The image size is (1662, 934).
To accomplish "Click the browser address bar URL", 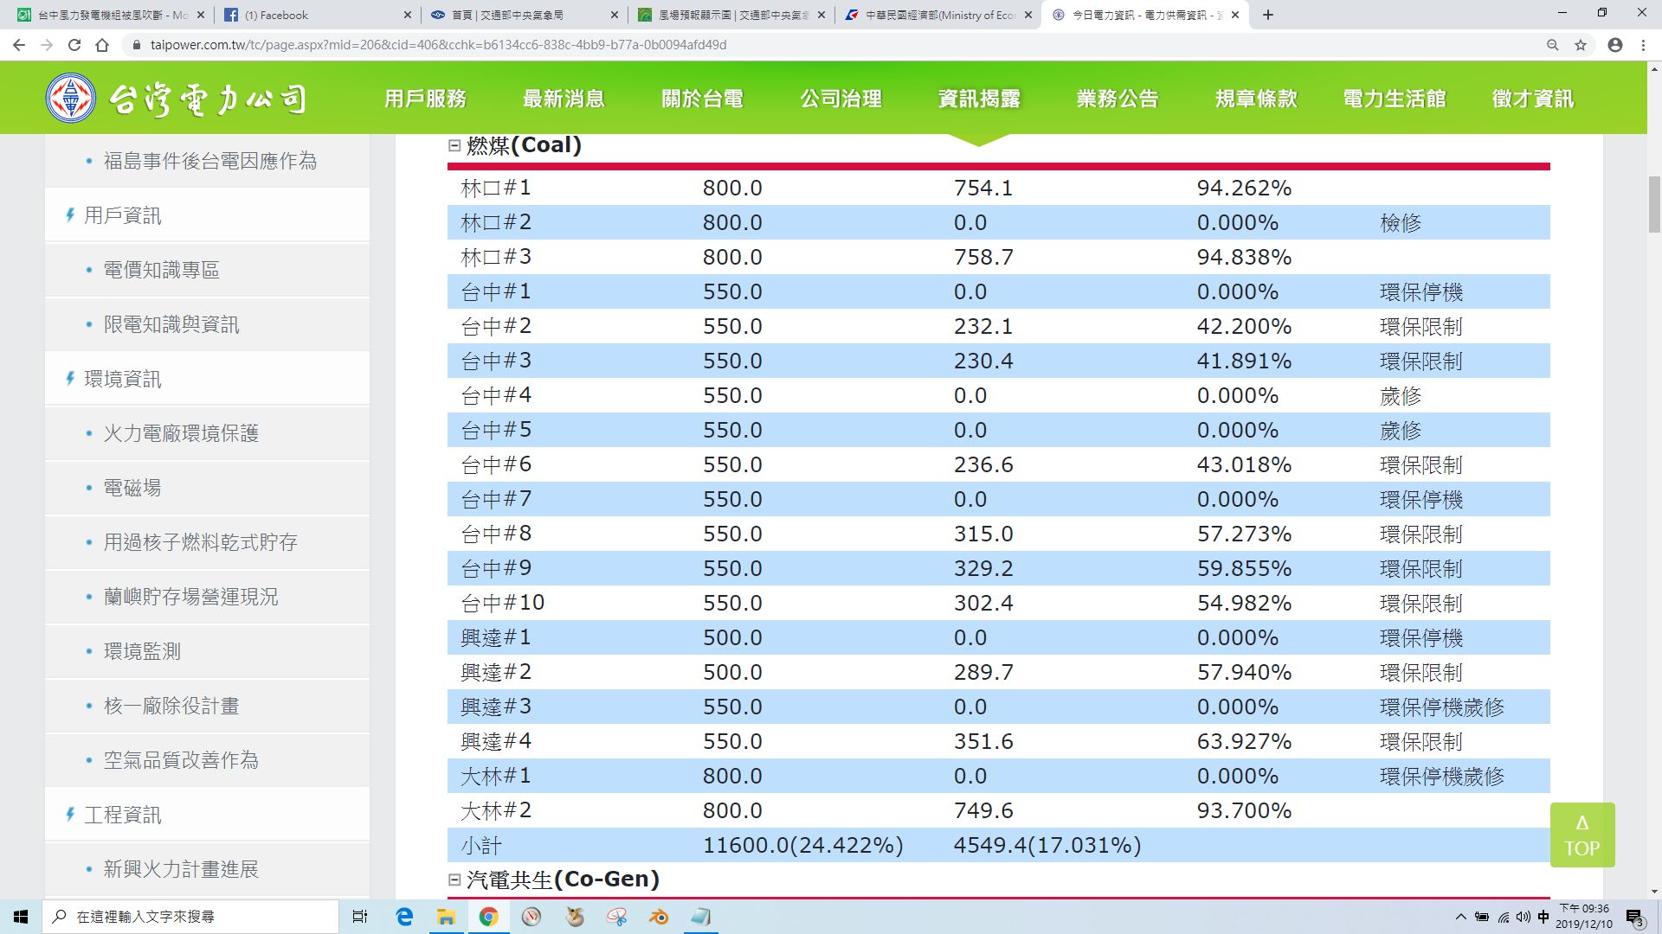I will click(438, 45).
